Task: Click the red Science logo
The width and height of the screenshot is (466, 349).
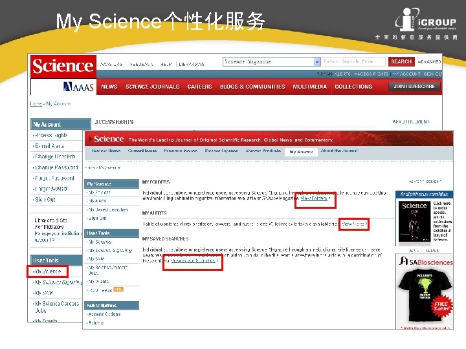Action: [x=63, y=66]
